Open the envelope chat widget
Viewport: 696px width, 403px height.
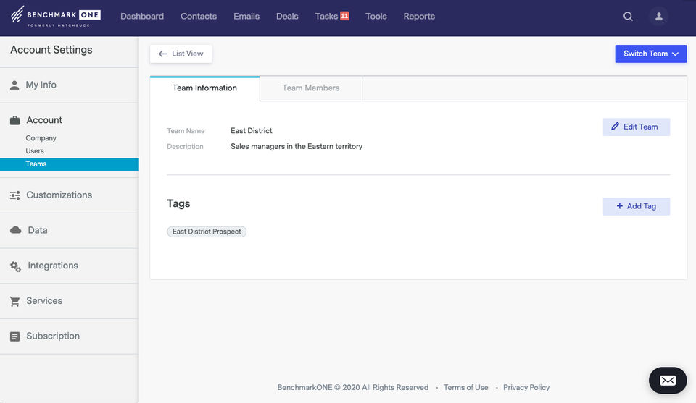(x=668, y=380)
